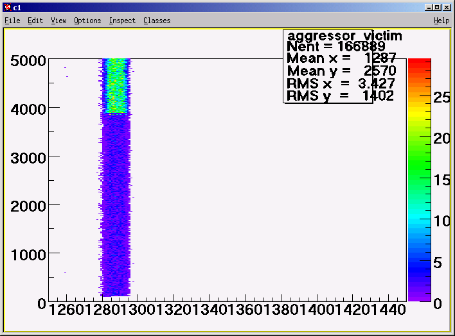Click the x-axis label 1440

coord(389,309)
